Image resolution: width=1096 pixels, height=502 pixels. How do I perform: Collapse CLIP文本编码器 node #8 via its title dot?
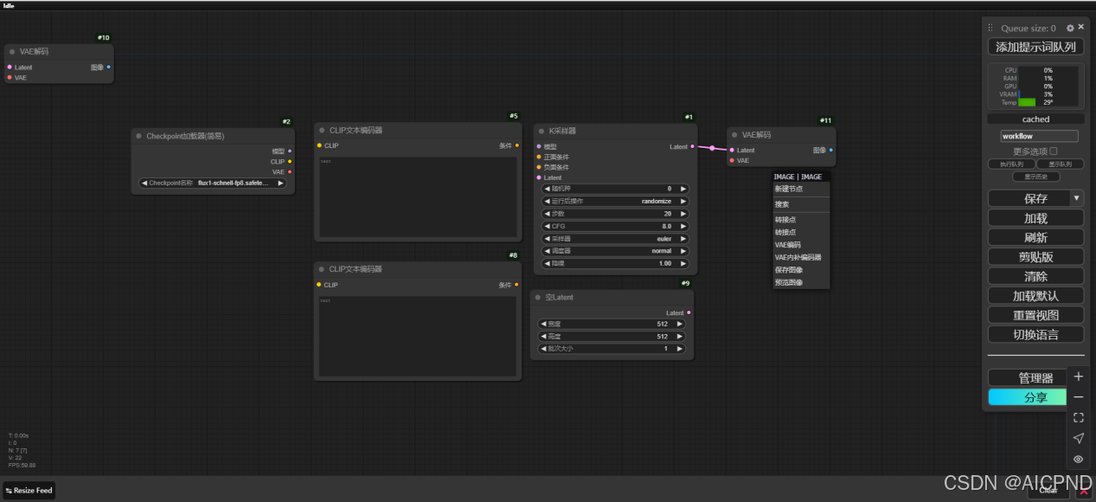click(x=321, y=269)
